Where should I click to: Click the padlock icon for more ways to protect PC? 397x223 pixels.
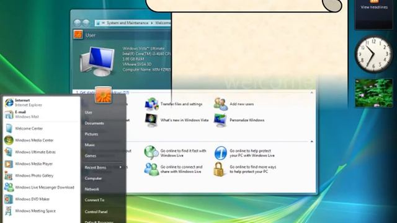(x=218, y=169)
